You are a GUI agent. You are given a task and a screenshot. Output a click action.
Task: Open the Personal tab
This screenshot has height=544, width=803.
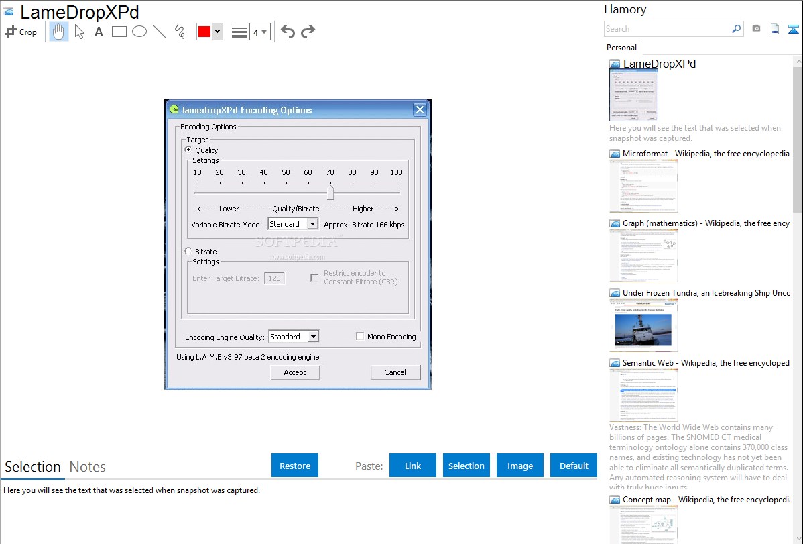pyautogui.click(x=621, y=48)
